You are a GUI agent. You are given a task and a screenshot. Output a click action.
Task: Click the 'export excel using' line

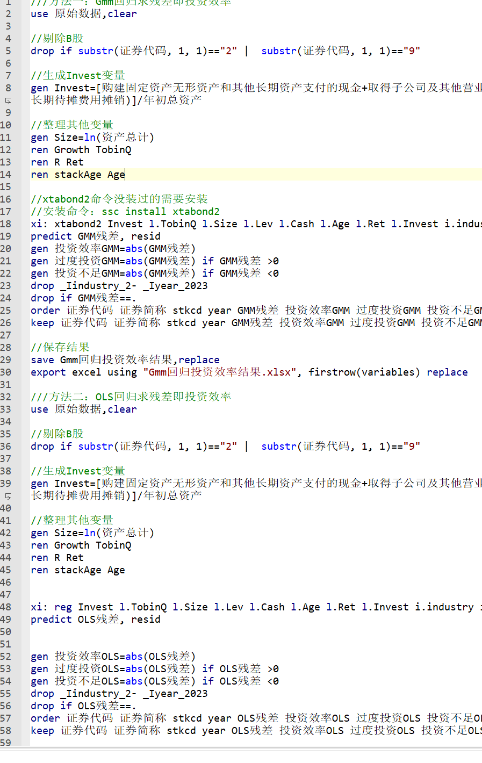pos(249,372)
